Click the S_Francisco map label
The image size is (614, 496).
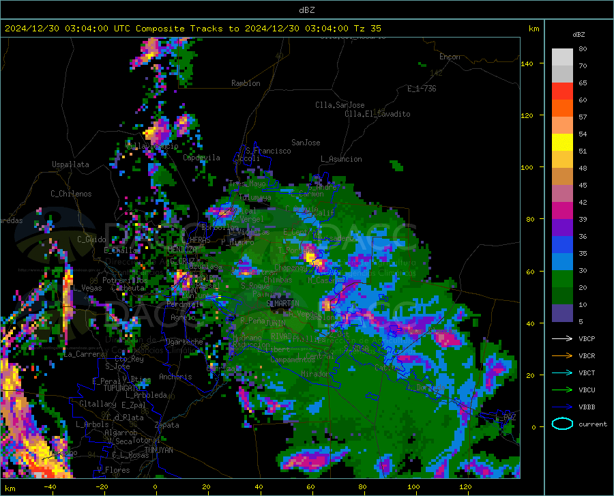[268, 151]
